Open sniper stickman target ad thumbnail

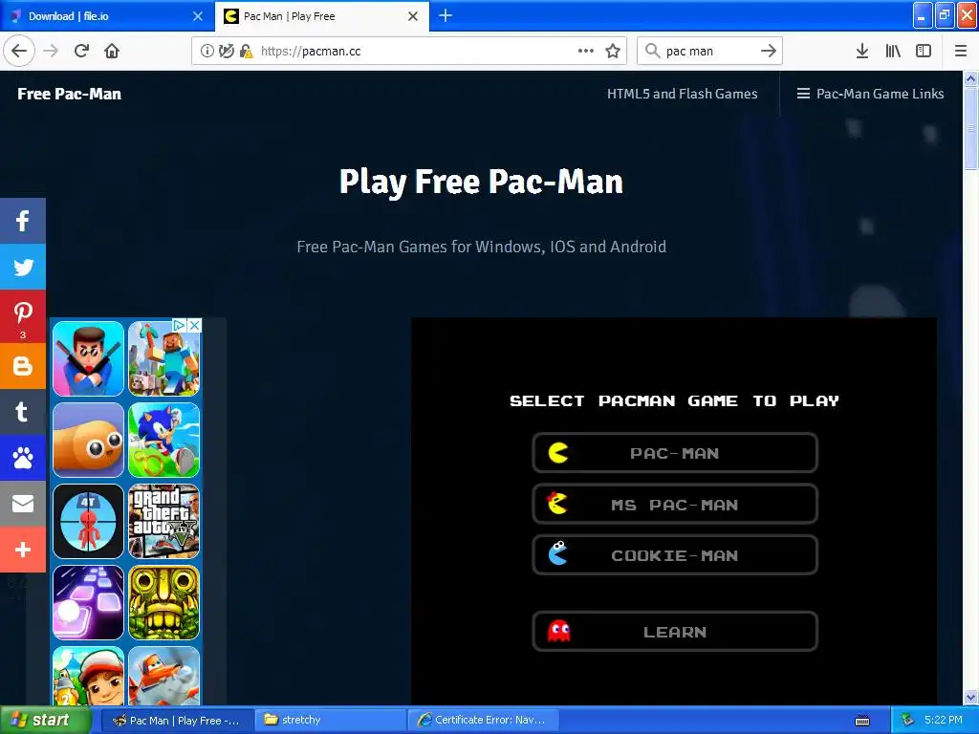click(89, 521)
